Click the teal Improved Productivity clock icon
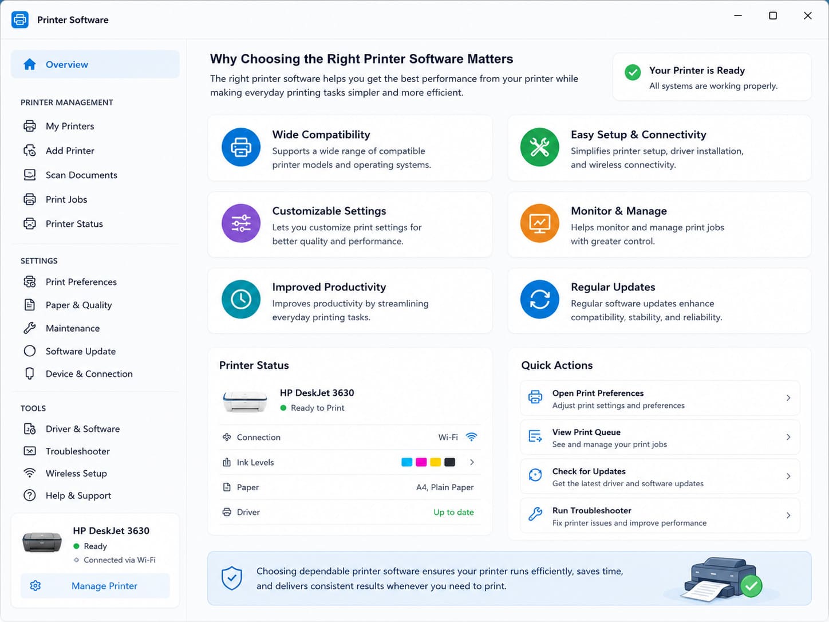This screenshot has width=829, height=622. click(241, 299)
